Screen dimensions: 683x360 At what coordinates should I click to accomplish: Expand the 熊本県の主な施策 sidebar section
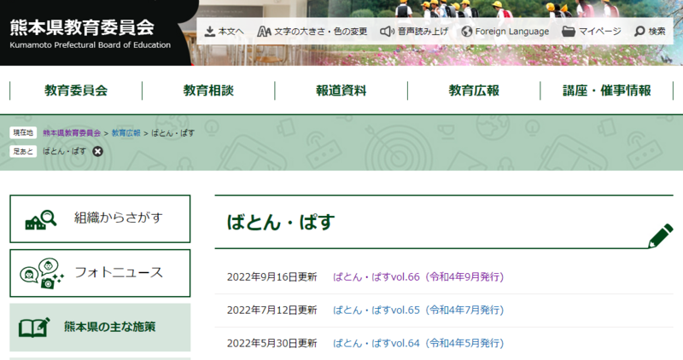(x=100, y=327)
